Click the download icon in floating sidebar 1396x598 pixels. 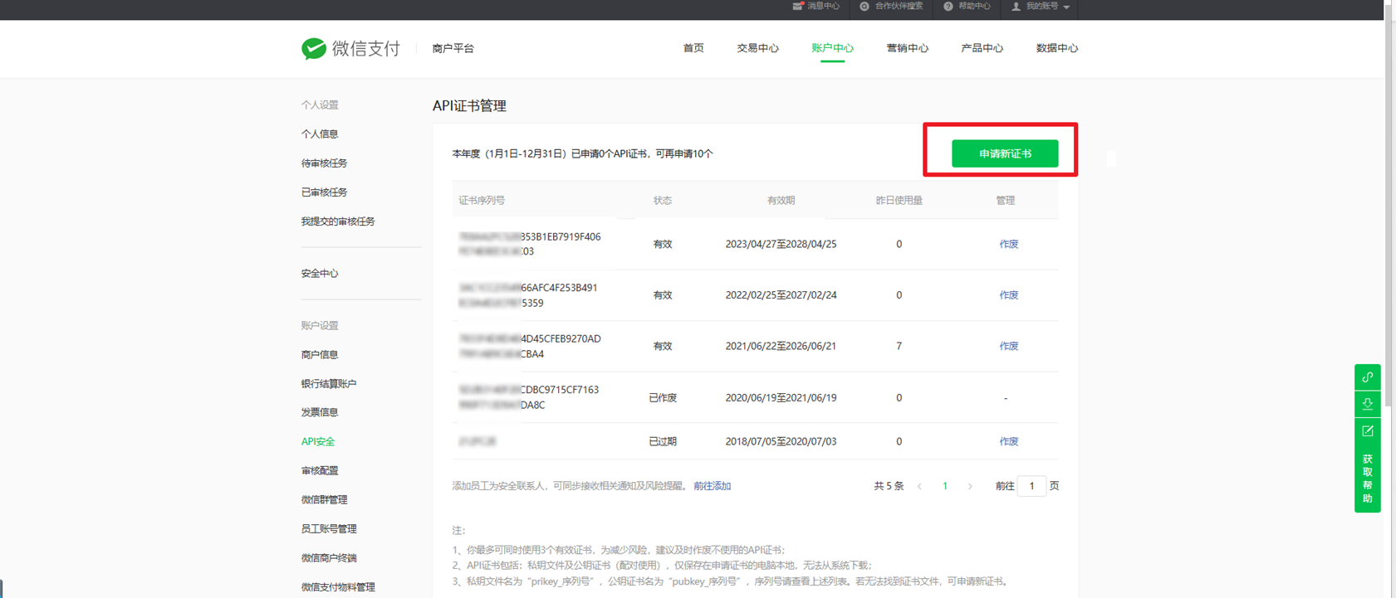coord(1367,404)
